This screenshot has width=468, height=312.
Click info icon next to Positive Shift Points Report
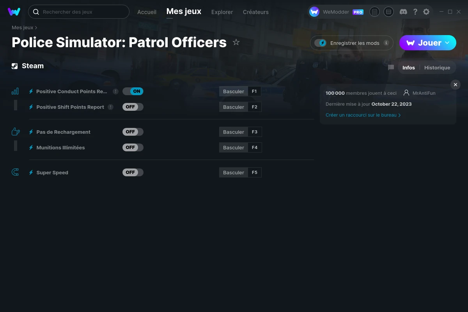coord(111,107)
